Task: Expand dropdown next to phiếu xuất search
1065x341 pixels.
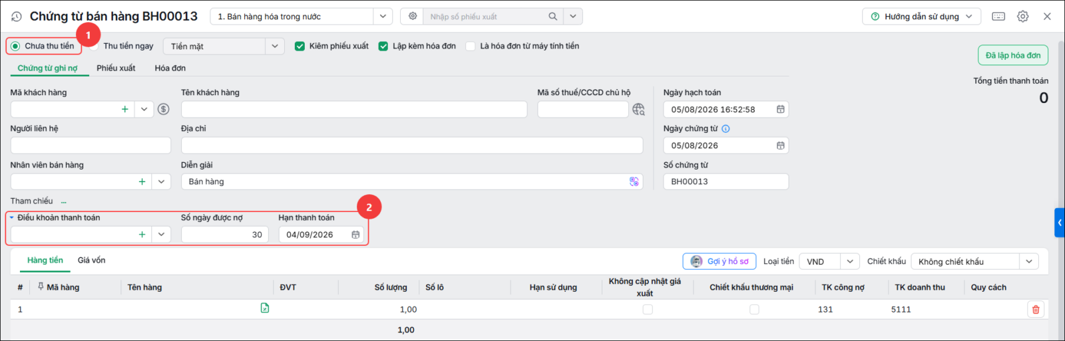Action: (573, 17)
